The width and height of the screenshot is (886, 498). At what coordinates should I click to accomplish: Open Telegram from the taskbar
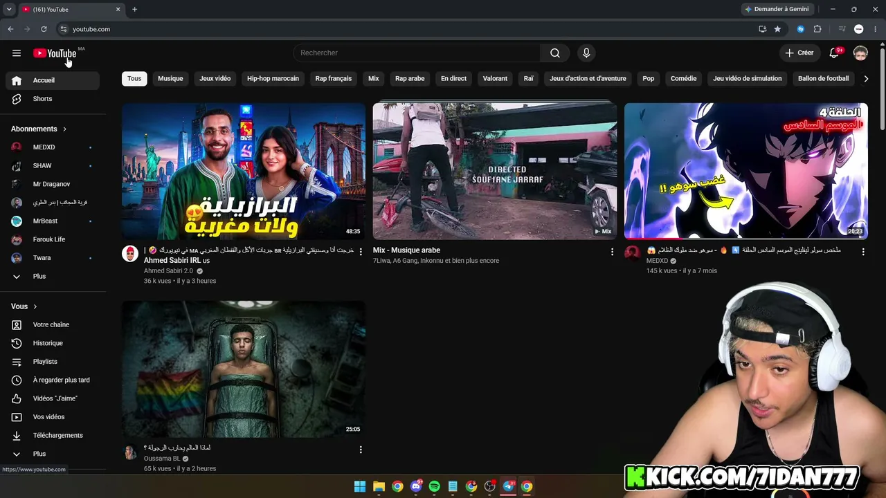click(509, 486)
